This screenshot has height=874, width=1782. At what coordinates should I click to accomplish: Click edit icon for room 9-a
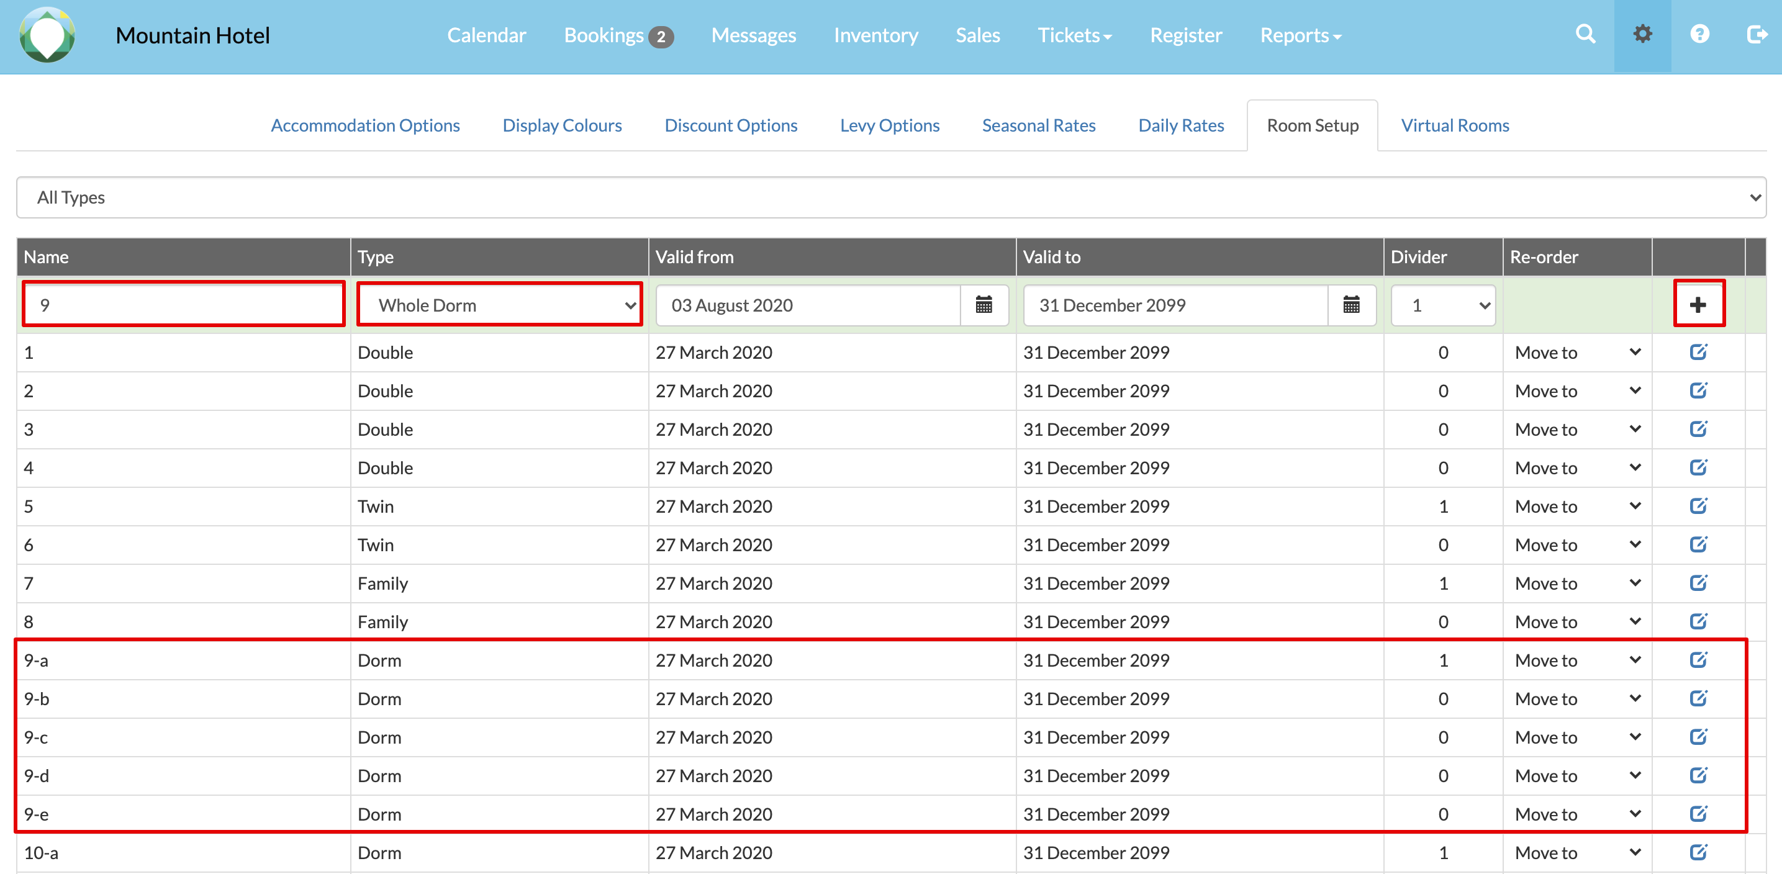(1698, 660)
